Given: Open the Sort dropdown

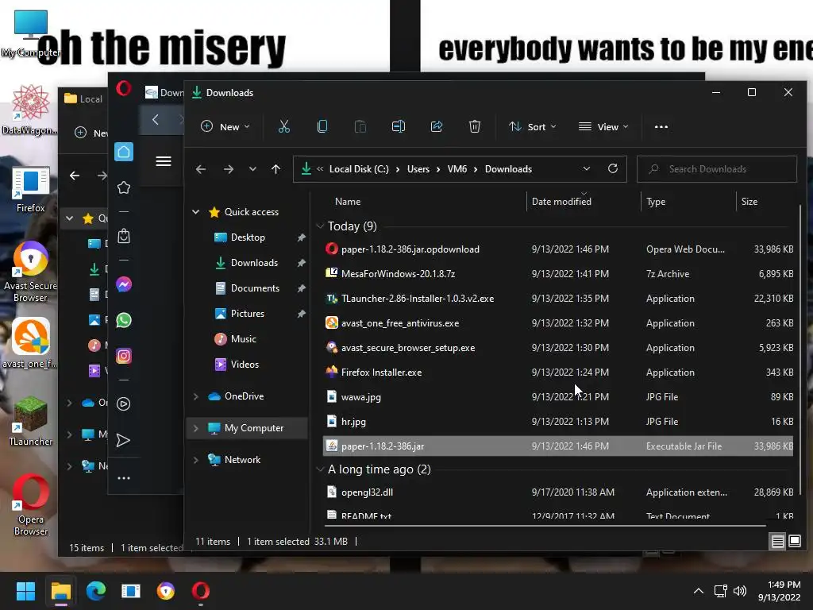Looking at the screenshot, I should pyautogui.click(x=533, y=126).
